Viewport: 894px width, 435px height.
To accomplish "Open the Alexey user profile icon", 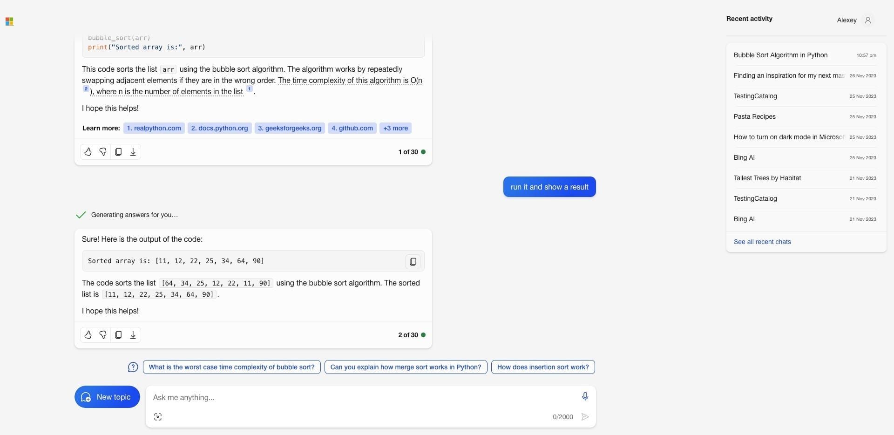I will click(868, 20).
